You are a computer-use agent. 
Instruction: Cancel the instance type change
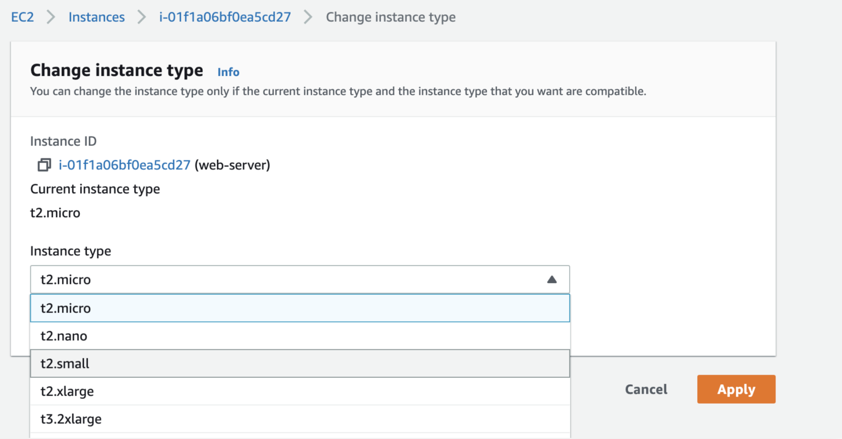point(645,389)
